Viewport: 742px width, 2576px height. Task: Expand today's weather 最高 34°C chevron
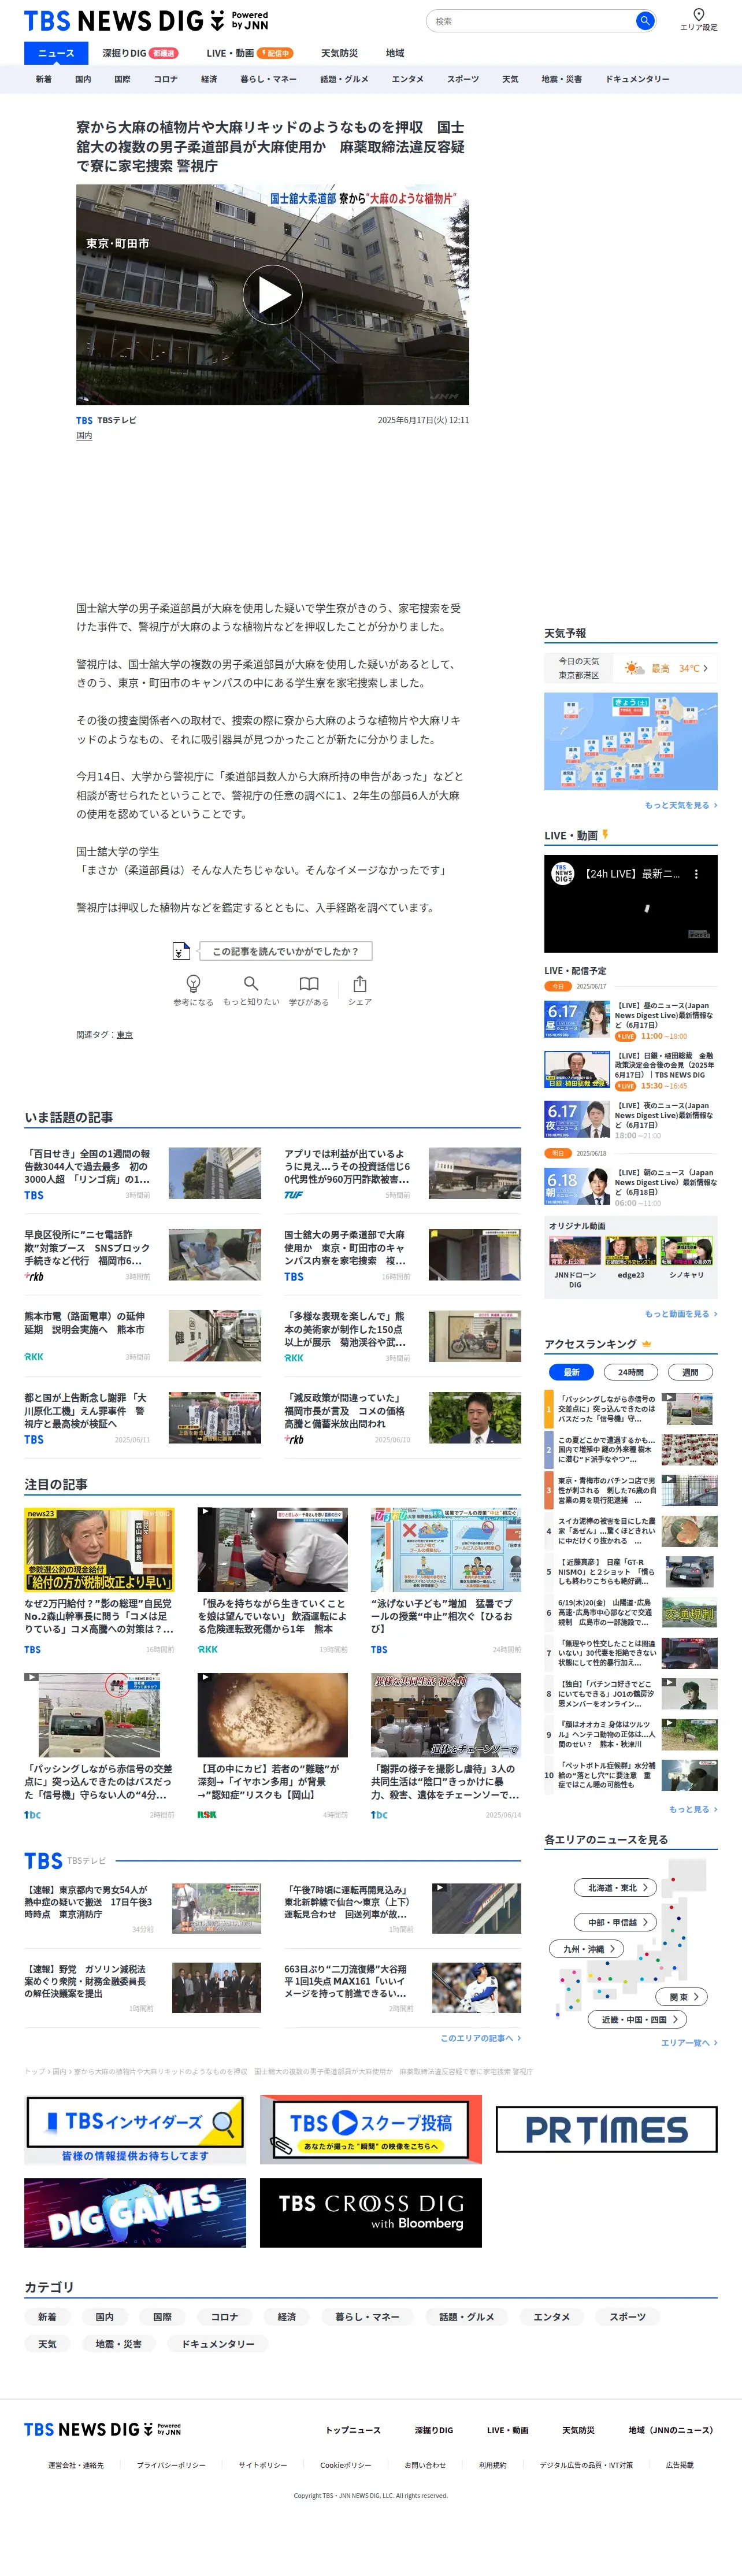(x=705, y=668)
